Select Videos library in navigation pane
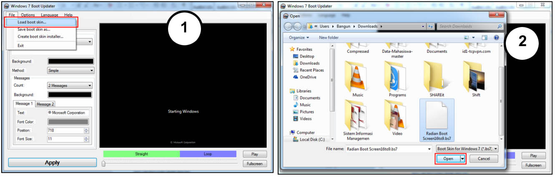The image size is (555, 177). pyautogui.click(x=305, y=118)
